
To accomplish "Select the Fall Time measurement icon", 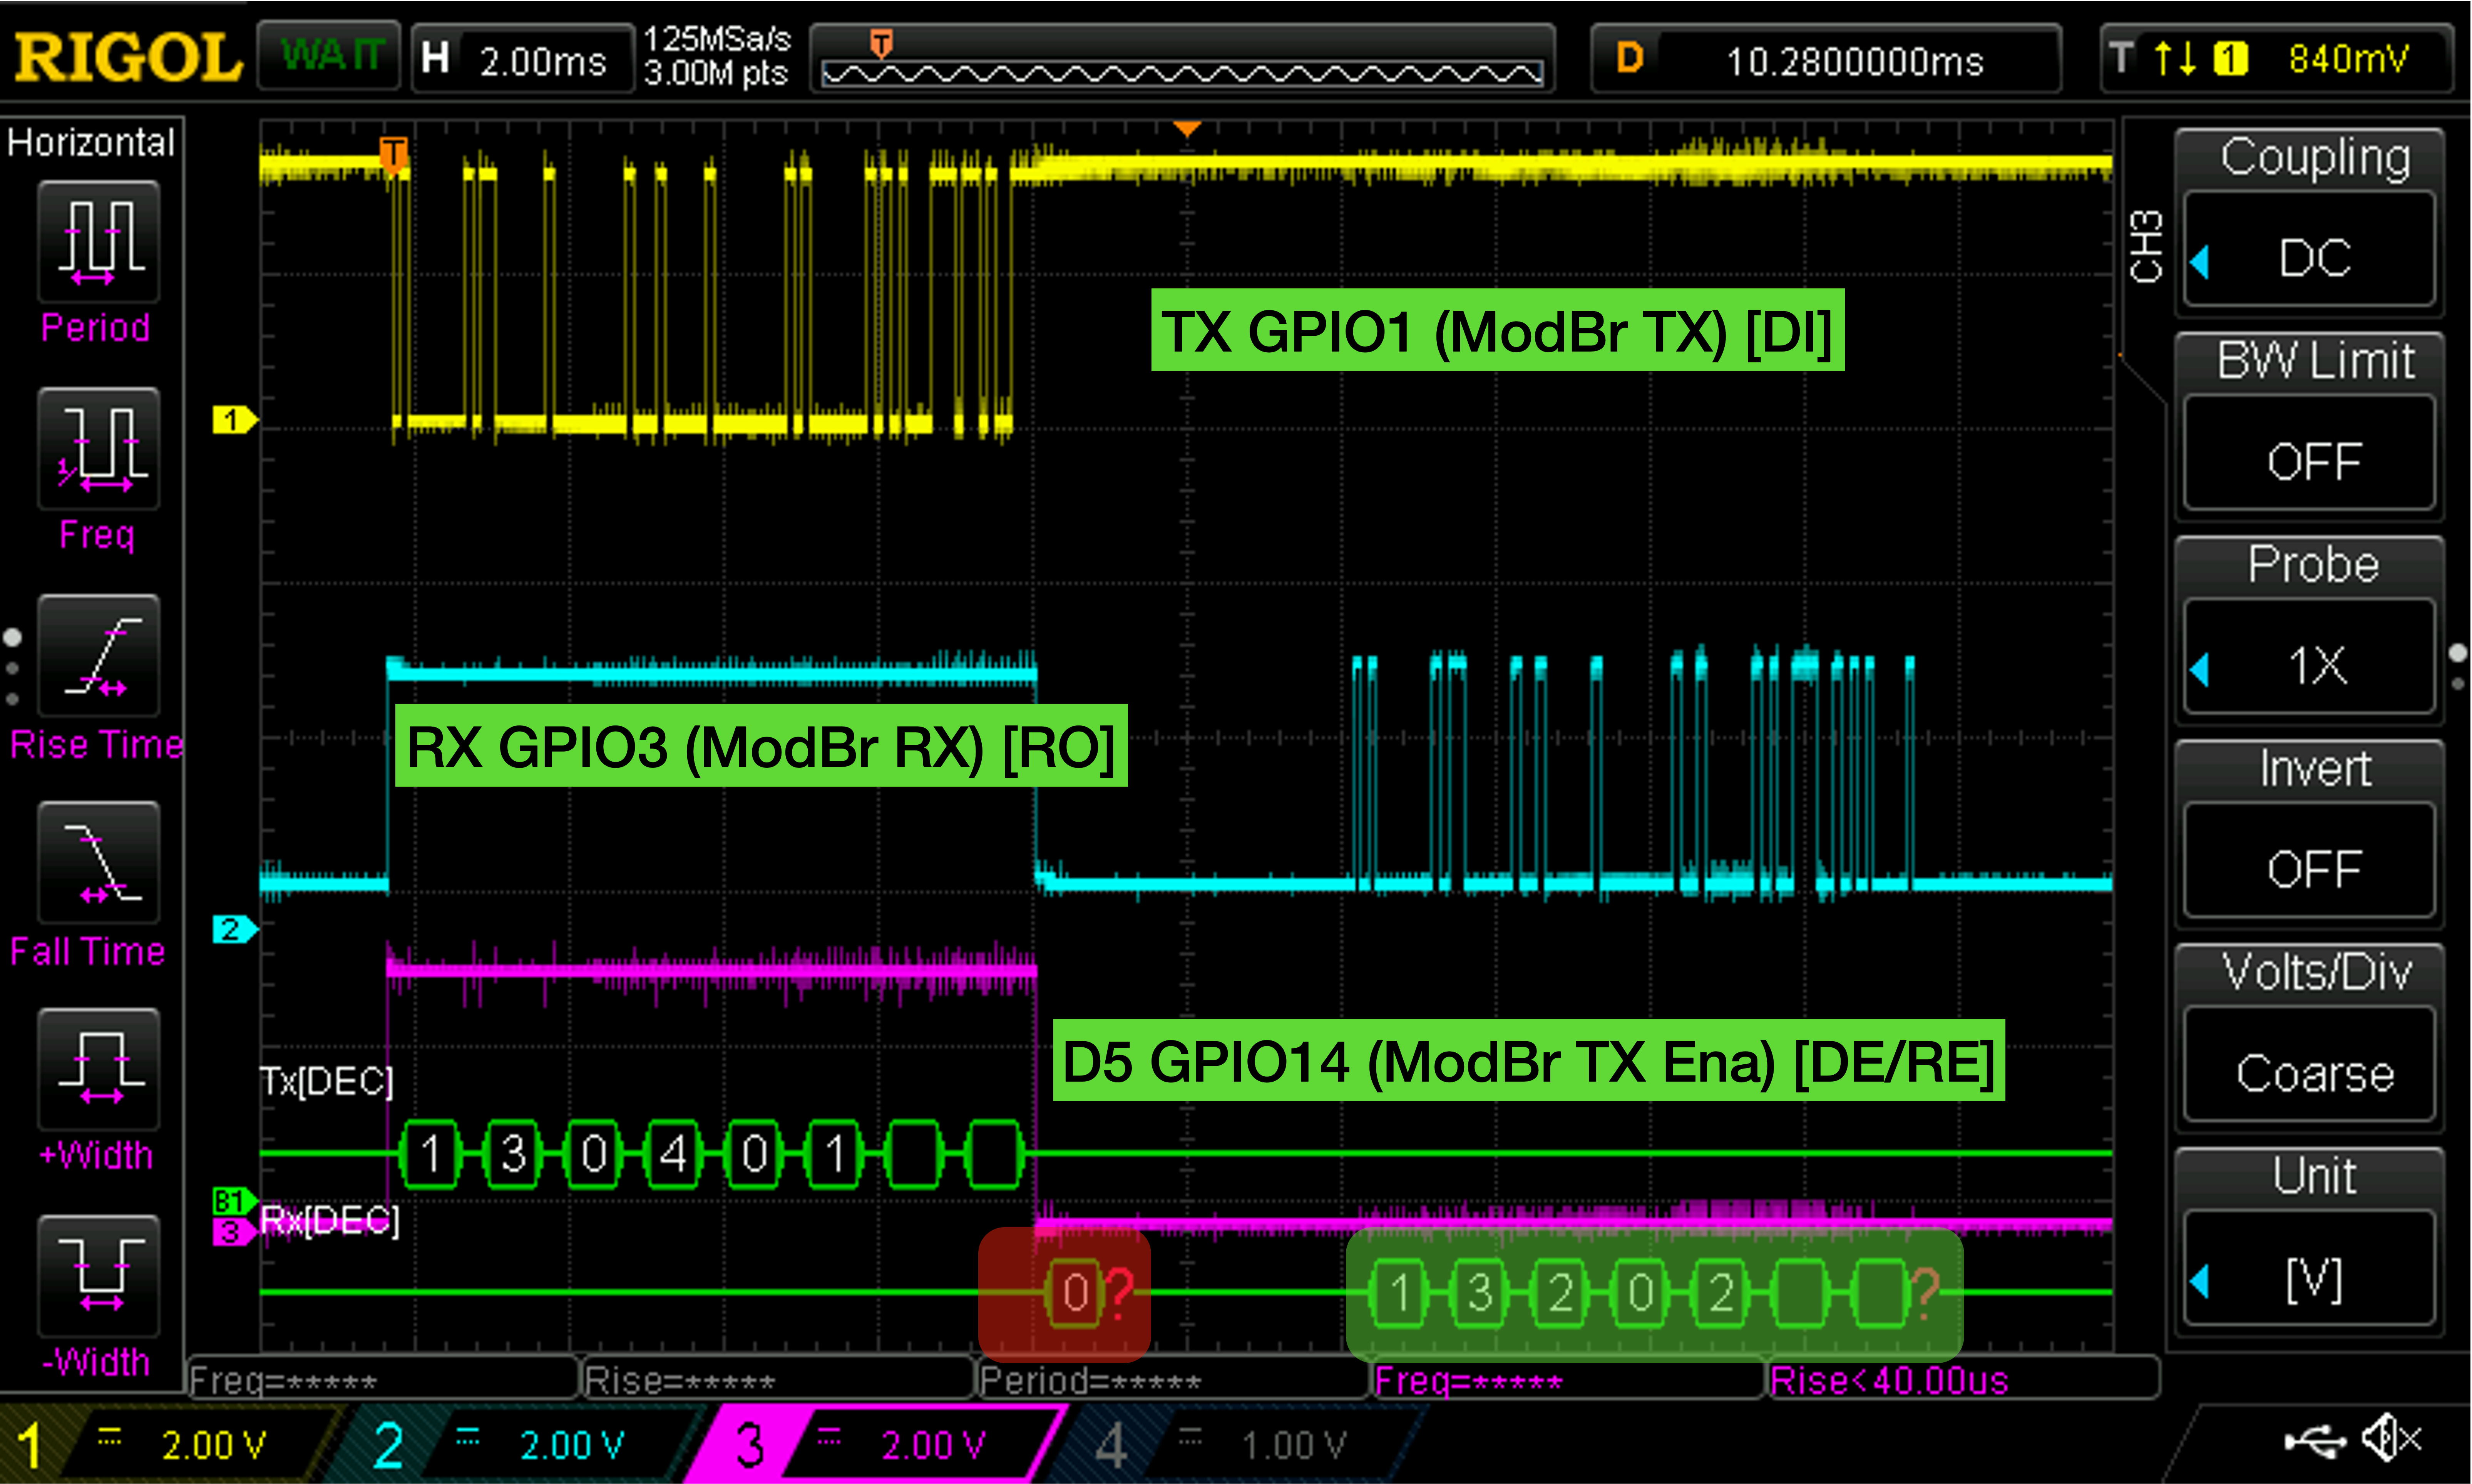I will 98,863.
